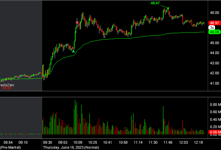Click the radeZero watermark text
Screen dimensions: 221x150
click(7, 85)
